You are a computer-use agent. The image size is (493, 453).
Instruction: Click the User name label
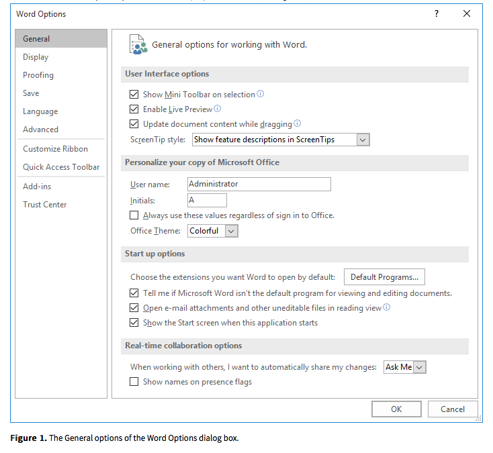pyautogui.click(x=150, y=185)
